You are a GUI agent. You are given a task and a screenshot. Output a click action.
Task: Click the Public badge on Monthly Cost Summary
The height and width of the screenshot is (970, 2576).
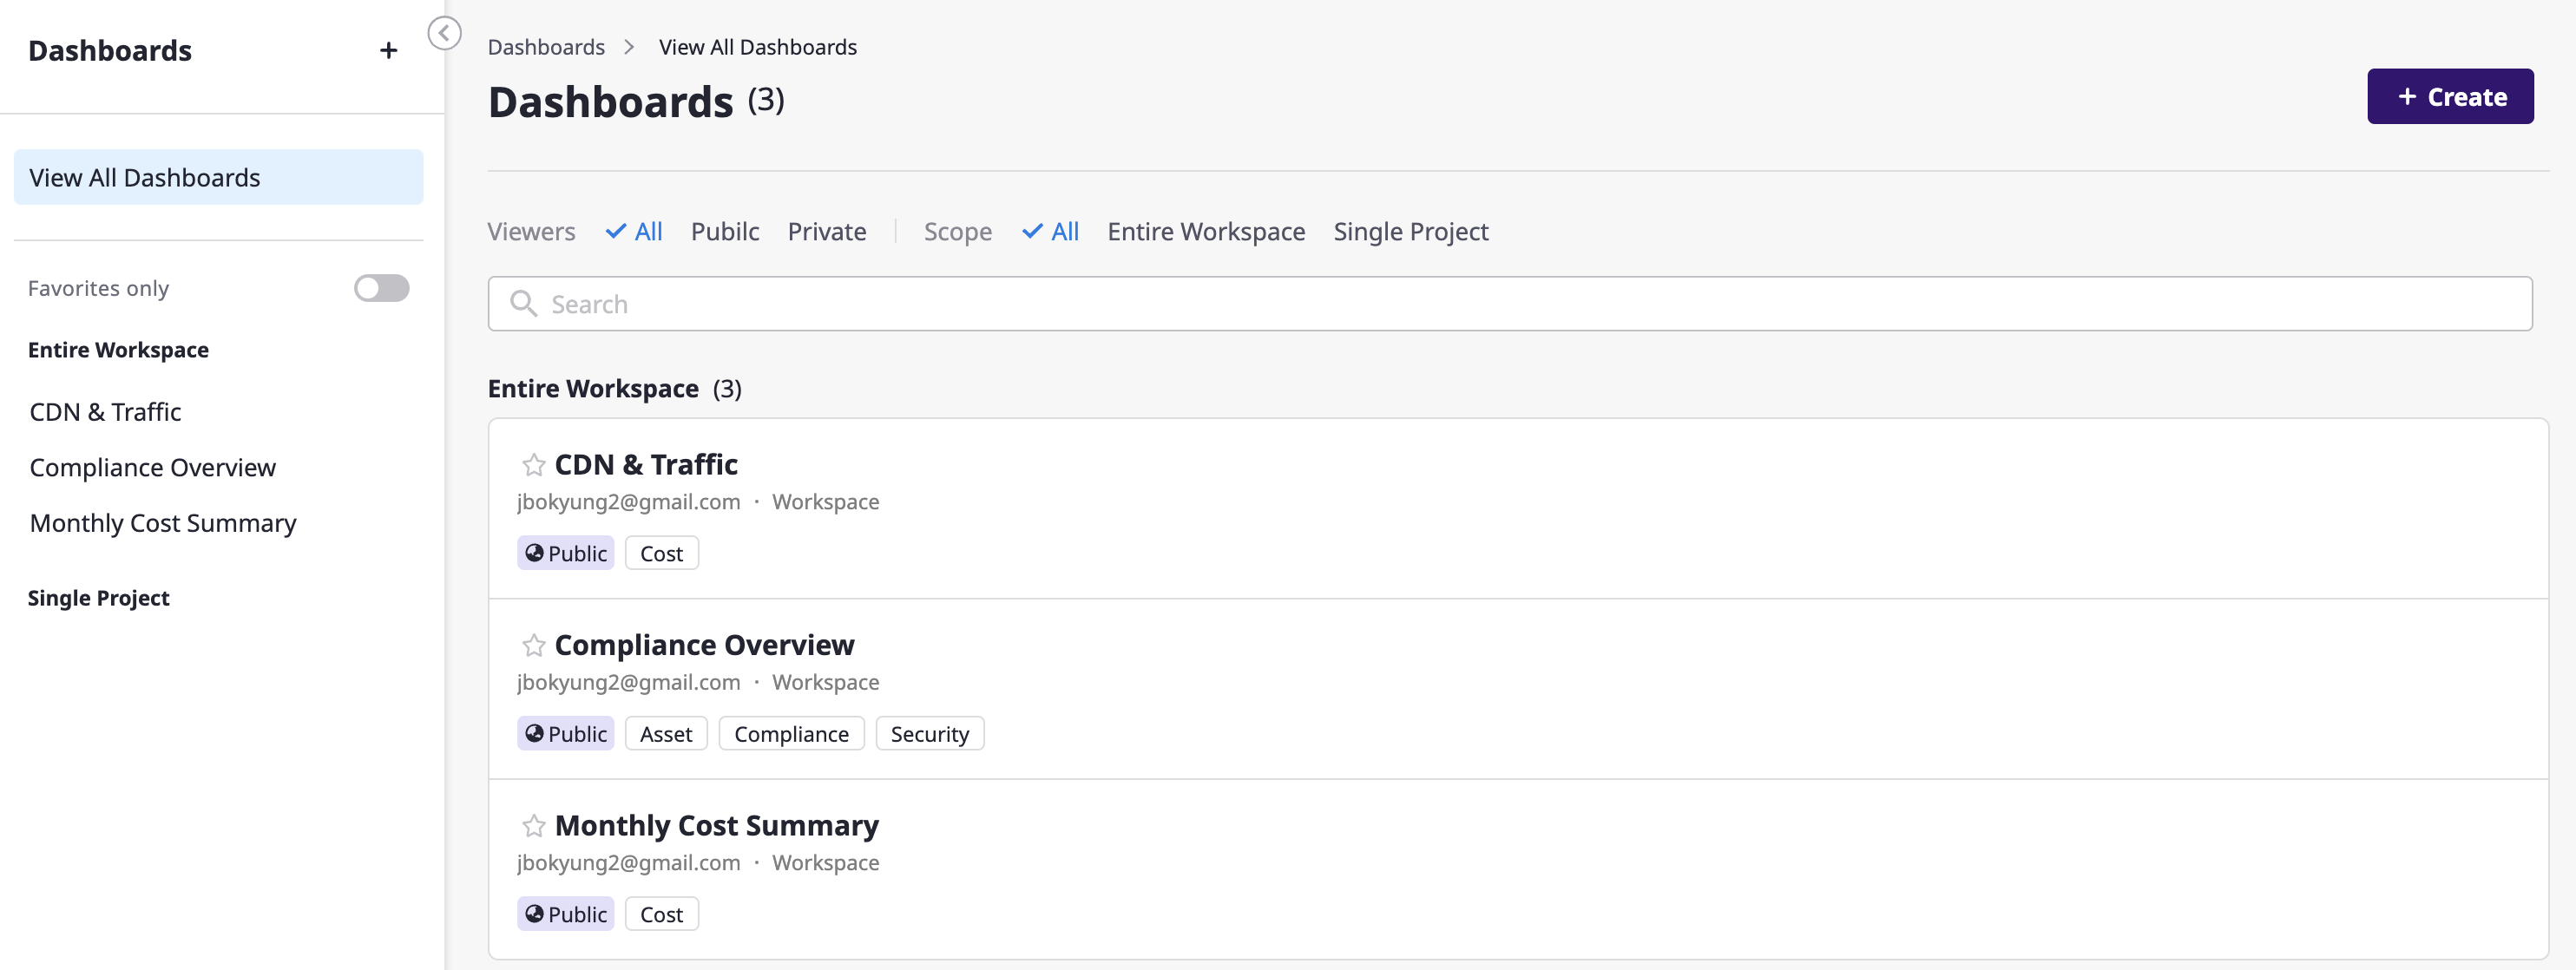pos(565,914)
